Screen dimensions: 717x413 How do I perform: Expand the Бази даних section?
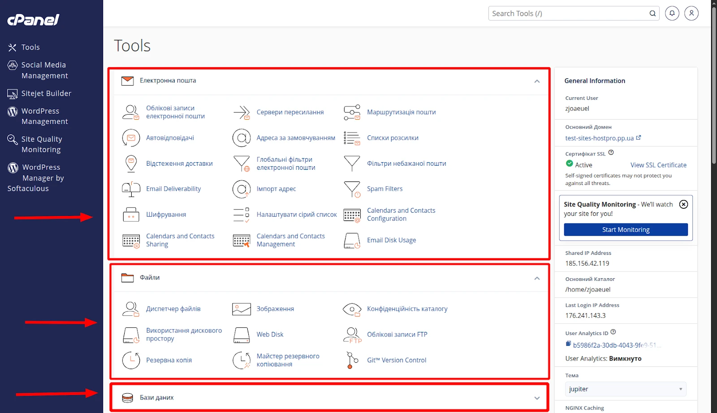pos(537,398)
